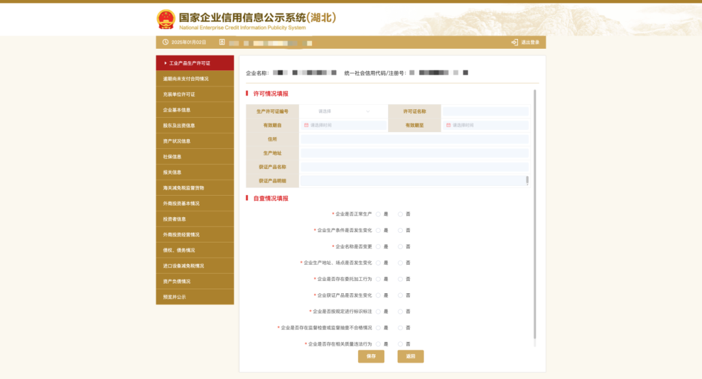Select 否 for 企业获证产品是否发生变化

400,296
